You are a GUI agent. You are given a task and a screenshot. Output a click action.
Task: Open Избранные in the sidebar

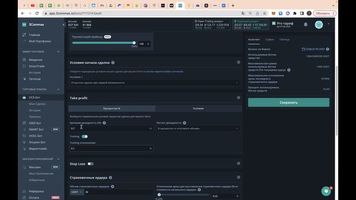click(37, 180)
